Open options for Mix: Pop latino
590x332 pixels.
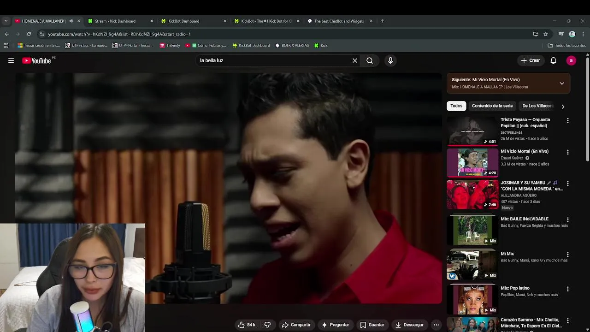[x=567, y=289]
